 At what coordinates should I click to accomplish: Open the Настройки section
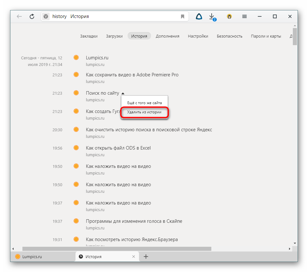[198, 36]
